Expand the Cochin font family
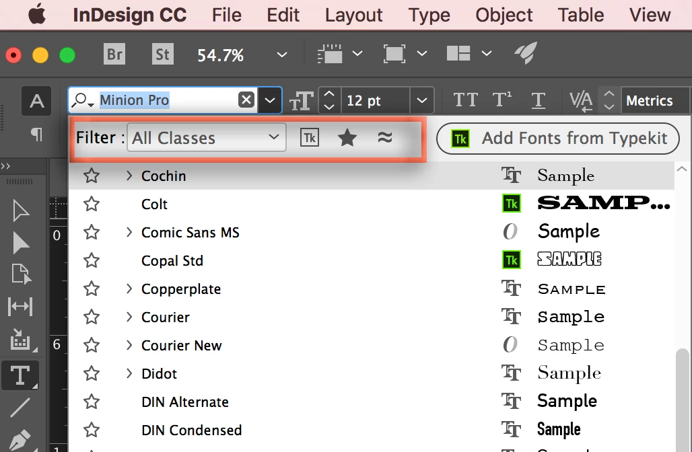The image size is (692, 452). pyautogui.click(x=129, y=176)
